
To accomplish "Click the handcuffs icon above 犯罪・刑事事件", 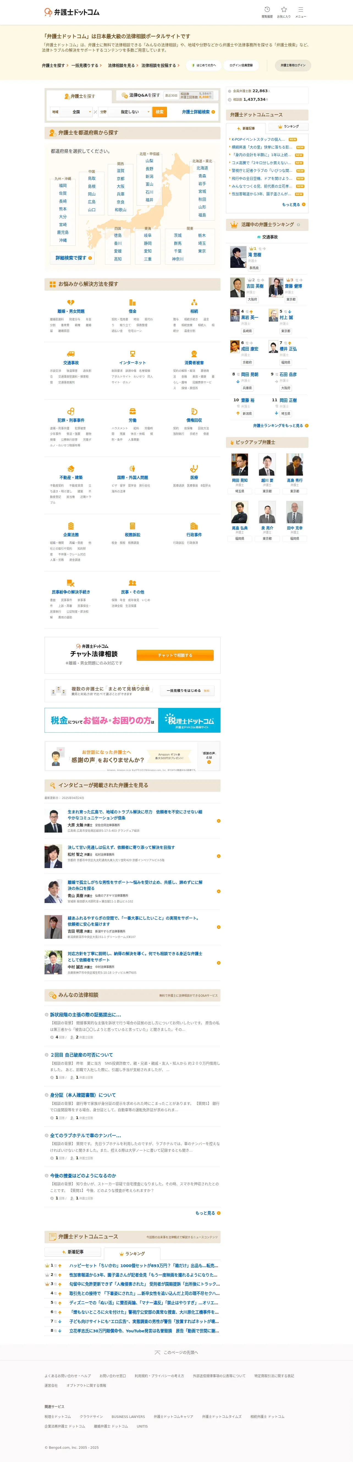I will 71,411.
